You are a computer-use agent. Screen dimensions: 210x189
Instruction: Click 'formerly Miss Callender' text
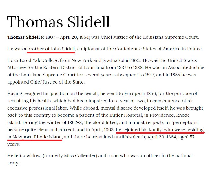click(70, 156)
